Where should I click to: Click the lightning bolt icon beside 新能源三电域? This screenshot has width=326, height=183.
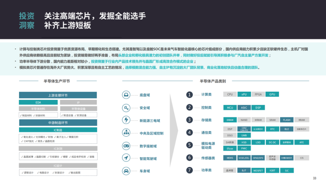126,120
